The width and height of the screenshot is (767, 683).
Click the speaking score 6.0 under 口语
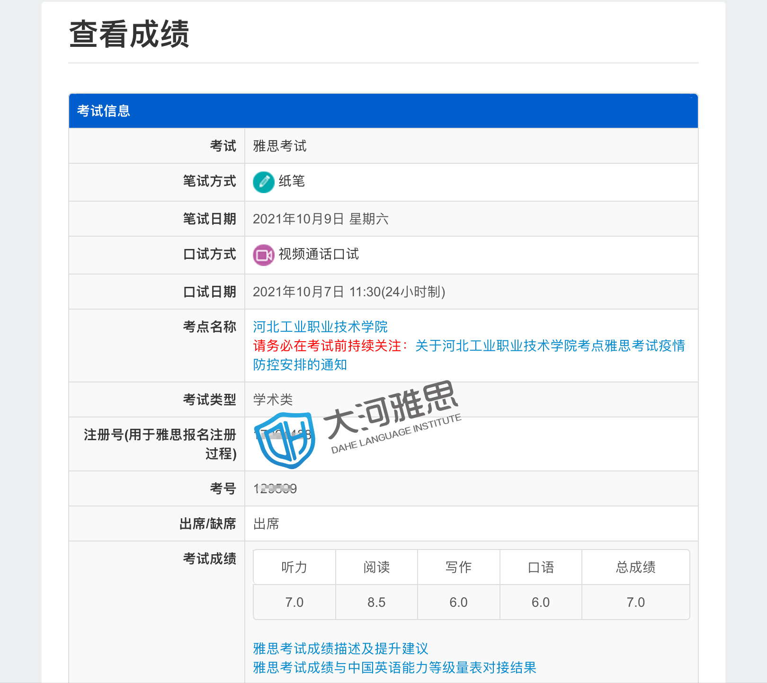point(541,602)
